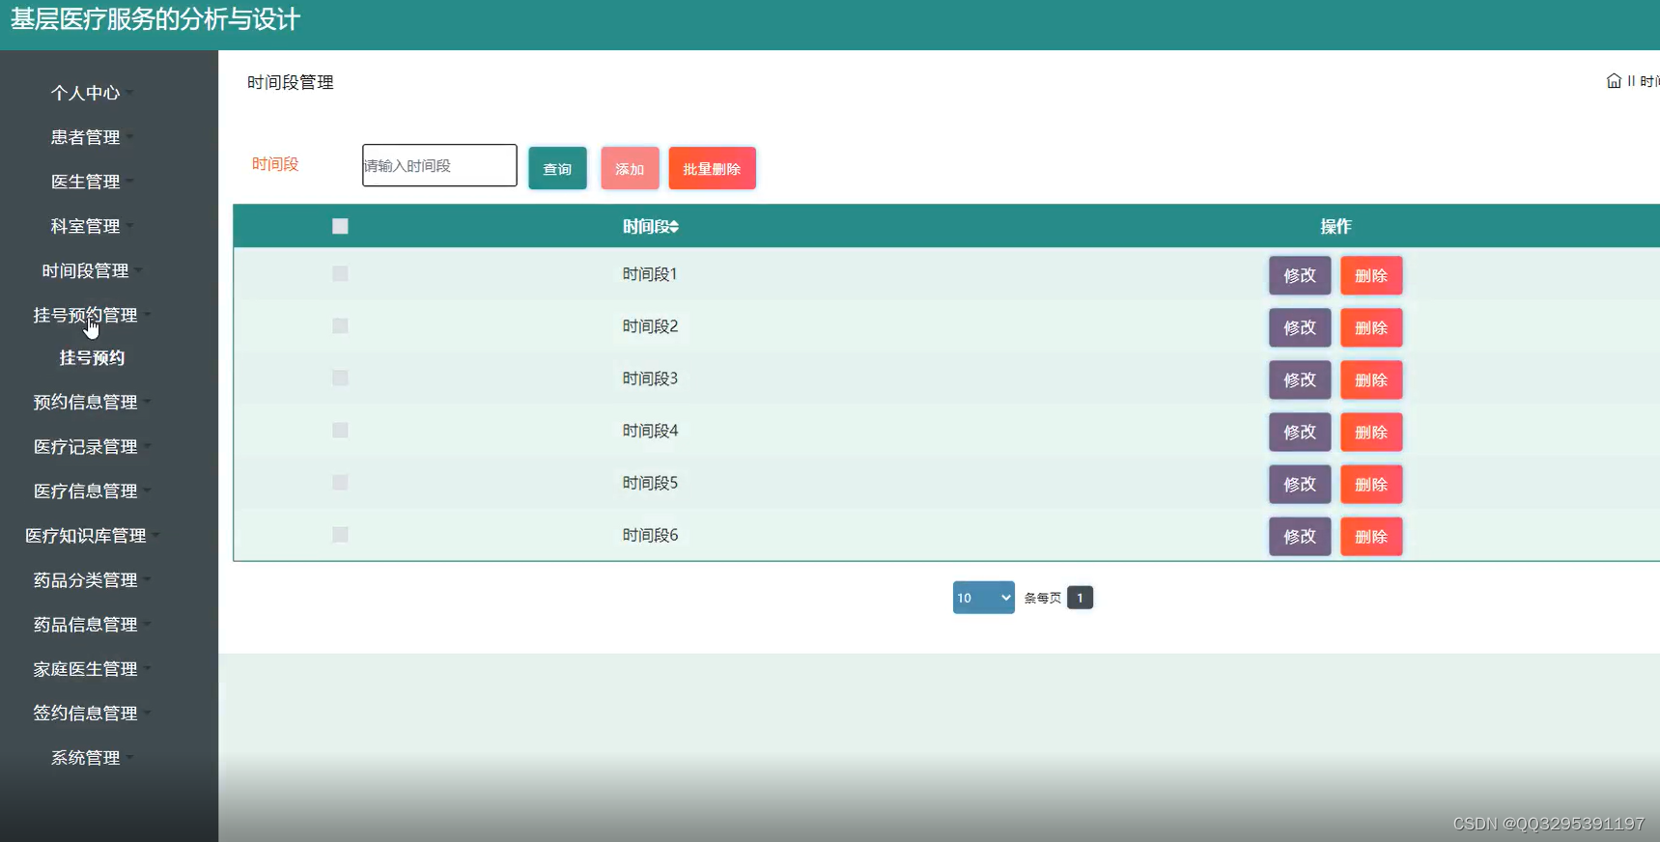Click 删除 for 时间段4
The height and width of the screenshot is (842, 1660).
point(1371,432)
